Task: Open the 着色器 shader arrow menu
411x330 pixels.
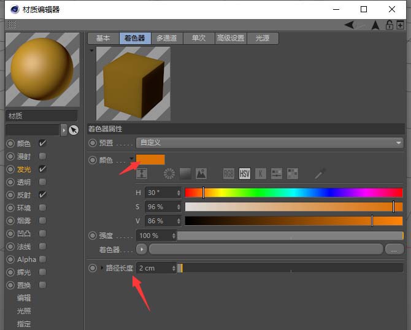Action: coord(142,249)
